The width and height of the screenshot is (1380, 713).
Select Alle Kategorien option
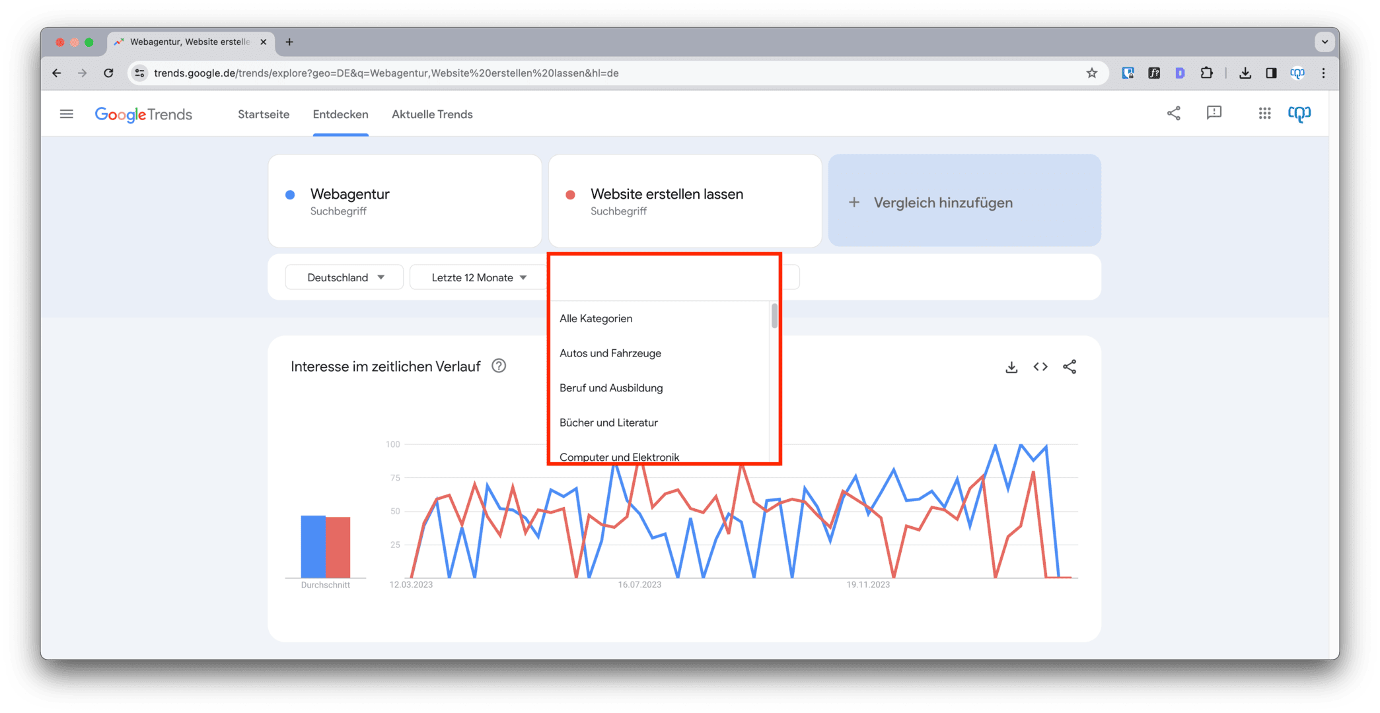click(659, 318)
